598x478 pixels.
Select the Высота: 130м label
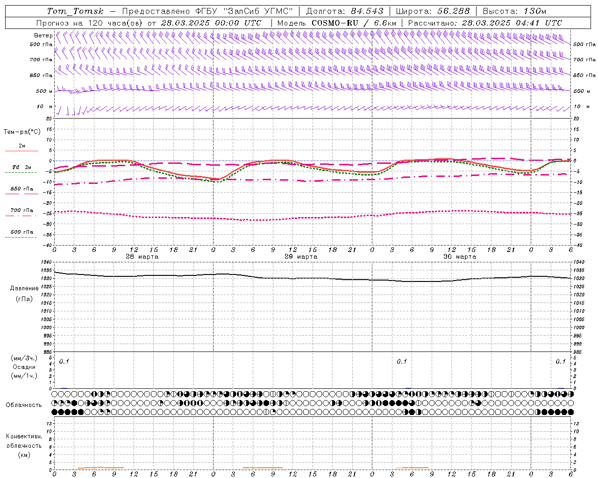point(514,11)
